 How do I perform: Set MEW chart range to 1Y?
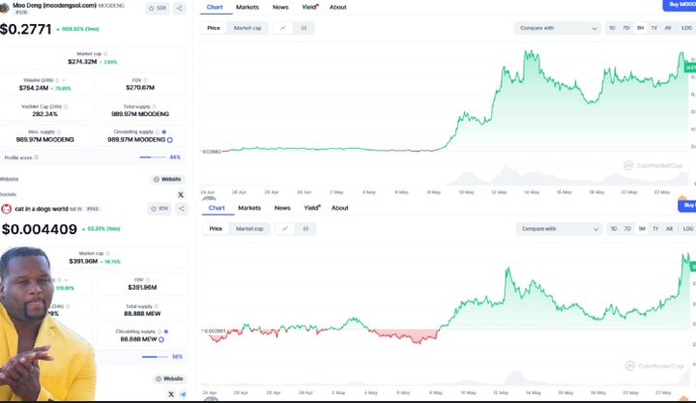pos(655,229)
